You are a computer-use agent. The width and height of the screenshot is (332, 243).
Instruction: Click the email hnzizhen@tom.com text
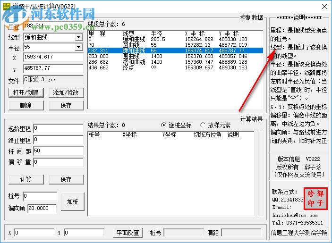pyautogui.click(x=295, y=216)
